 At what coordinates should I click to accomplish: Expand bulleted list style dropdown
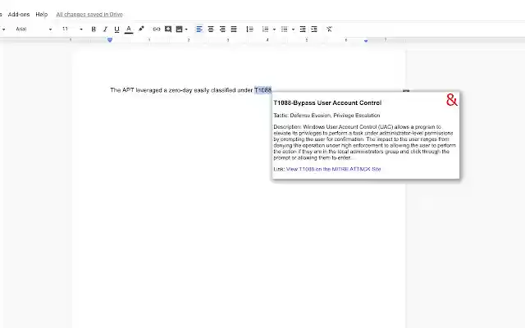pyautogui.click(x=293, y=30)
